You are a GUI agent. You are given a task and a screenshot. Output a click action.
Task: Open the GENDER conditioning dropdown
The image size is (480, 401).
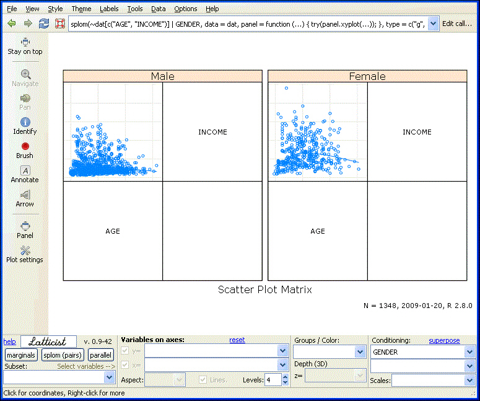click(469, 352)
